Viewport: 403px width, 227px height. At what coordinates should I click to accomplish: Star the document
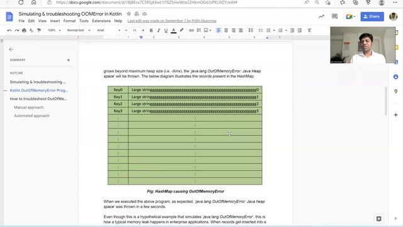pos(128,14)
